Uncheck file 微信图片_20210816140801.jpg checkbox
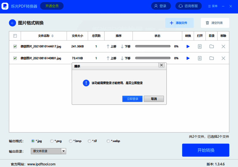 pos(15,58)
